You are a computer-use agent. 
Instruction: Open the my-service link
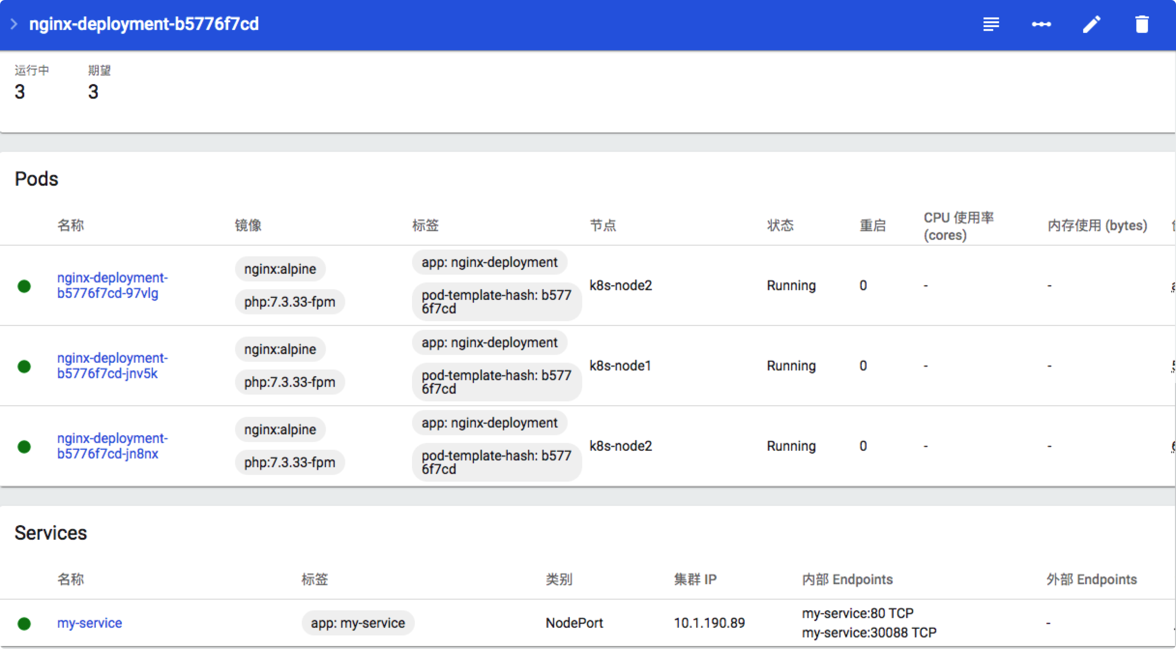coord(89,623)
